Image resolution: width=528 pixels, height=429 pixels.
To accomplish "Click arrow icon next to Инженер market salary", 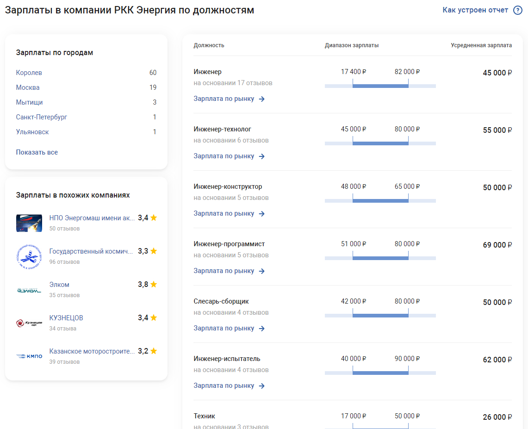I will 261,99.
